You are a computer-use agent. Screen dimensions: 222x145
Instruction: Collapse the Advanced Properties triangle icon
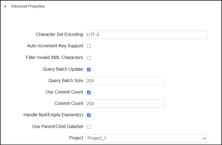click(5, 6)
